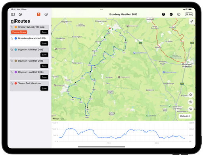Screen dimensions: 203x156
Task: Click the elevation profile line chart
Action: click(122, 133)
